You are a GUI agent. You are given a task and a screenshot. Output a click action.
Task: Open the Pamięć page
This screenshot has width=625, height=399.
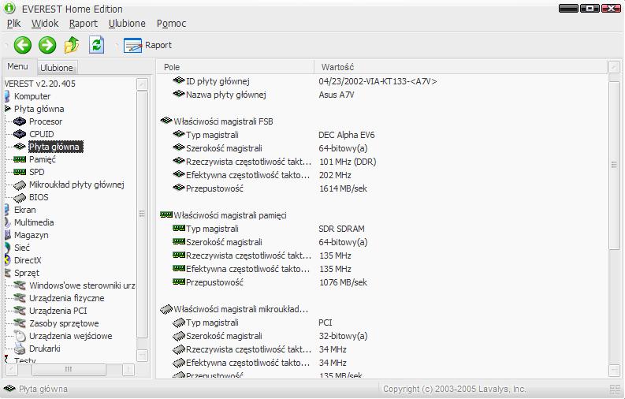(x=43, y=159)
